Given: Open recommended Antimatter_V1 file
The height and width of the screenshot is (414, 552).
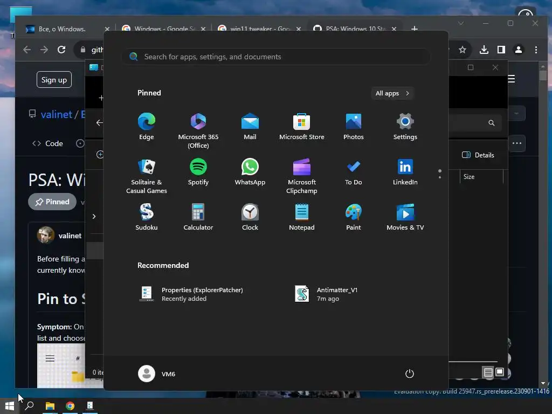Looking at the screenshot, I should [x=327, y=294].
